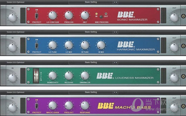This screenshot has height=116, width=186.
Task: Go to previous preset on Harmonic Maximizer
Action: tap(114, 32)
